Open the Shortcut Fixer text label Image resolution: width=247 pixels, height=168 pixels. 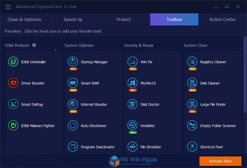(x=212, y=147)
